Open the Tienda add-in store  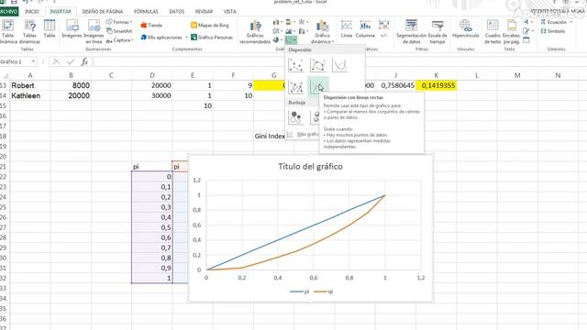[151, 25]
